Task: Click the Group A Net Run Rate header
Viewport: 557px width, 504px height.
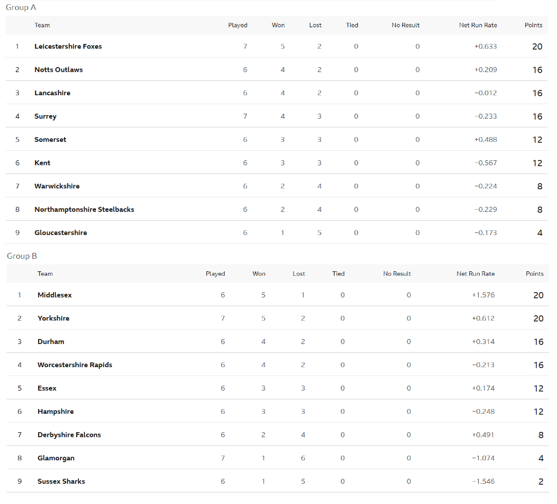Action: click(478, 25)
